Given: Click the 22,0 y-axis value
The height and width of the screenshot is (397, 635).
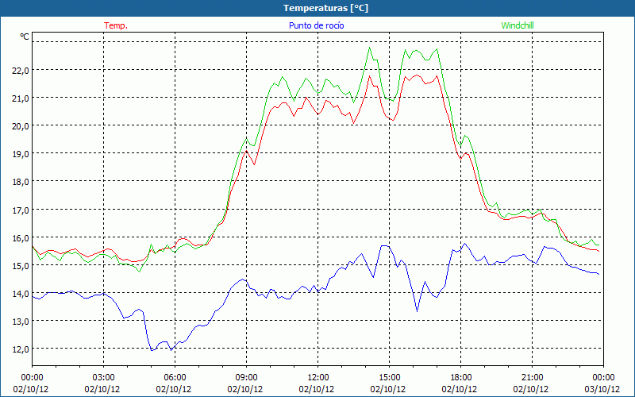Looking at the screenshot, I should [21, 70].
